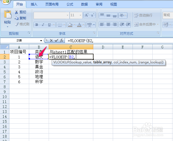This screenshot has height=141, width=173.
Task: Open the Merge and Center dropdown arrow
Action: pyautogui.click(x=158, y=24)
